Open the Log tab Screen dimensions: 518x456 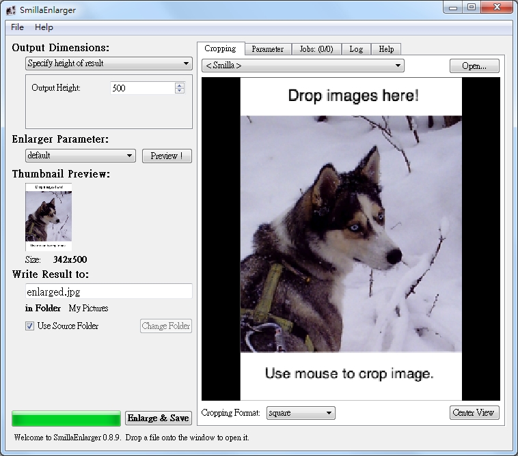pos(356,49)
